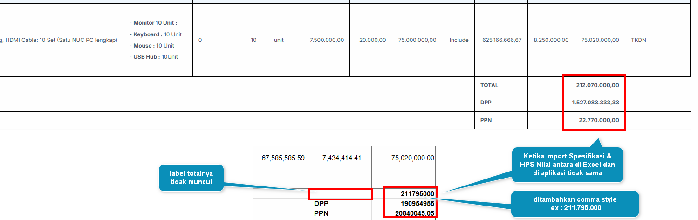Click the 8.250.000,00 cell
Viewport: 698px width, 220px height.
pyautogui.click(x=551, y=40)
